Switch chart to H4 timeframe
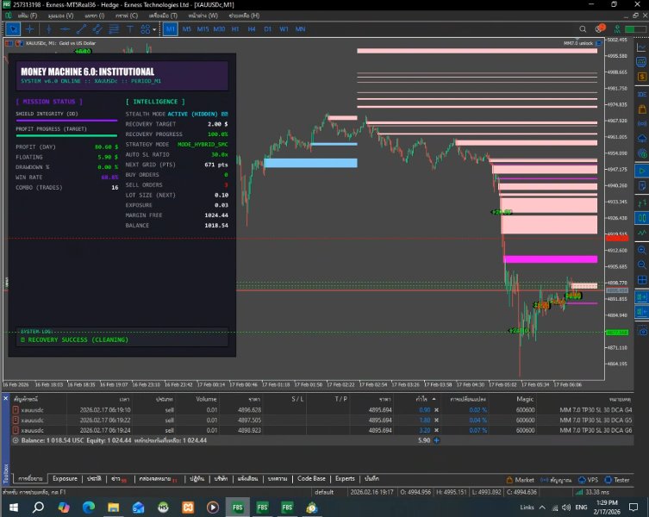This screenshot has height=517, width=649. pos(251,29)
